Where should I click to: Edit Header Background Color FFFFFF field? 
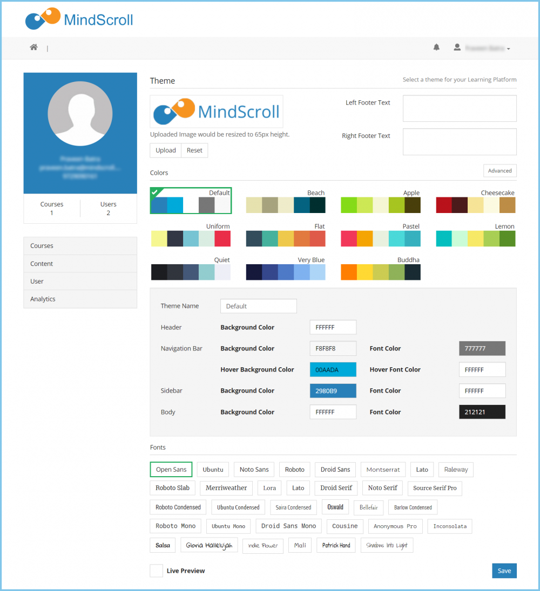tap(333, 327)
